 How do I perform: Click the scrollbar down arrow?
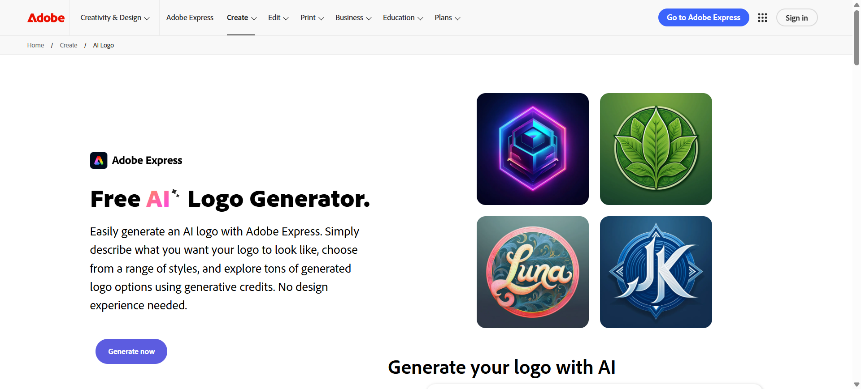point(857,385)
